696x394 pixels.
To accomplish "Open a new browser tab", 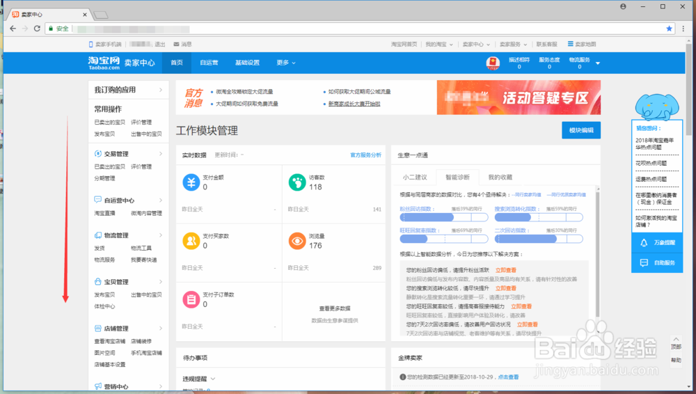I will click(x=101, y=15).
